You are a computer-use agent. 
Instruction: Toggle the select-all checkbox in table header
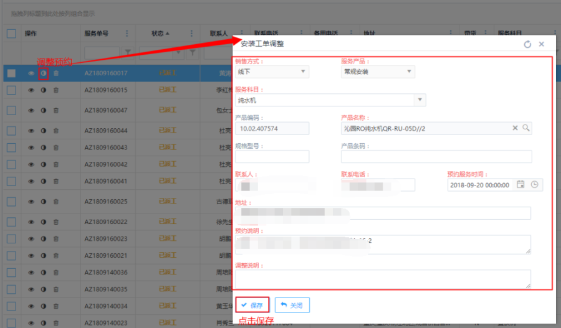point(11,34)
